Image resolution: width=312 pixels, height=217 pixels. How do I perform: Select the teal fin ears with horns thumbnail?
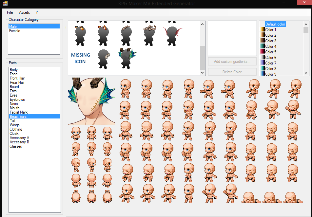tap(127, 58)
